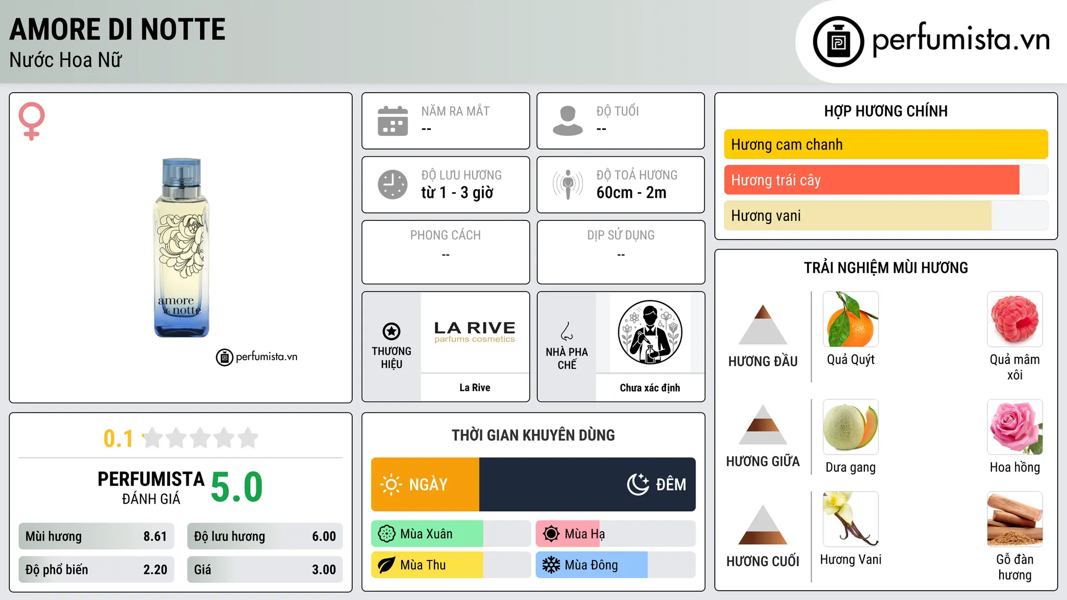This screenshot has height=600, width=1067.
Task: Open the Hương Vani note image
Action: (851, 519)
